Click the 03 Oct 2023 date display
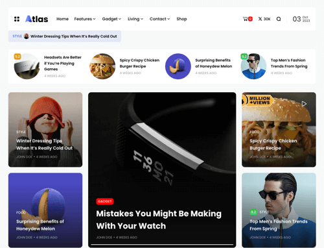 pos(301,19)
